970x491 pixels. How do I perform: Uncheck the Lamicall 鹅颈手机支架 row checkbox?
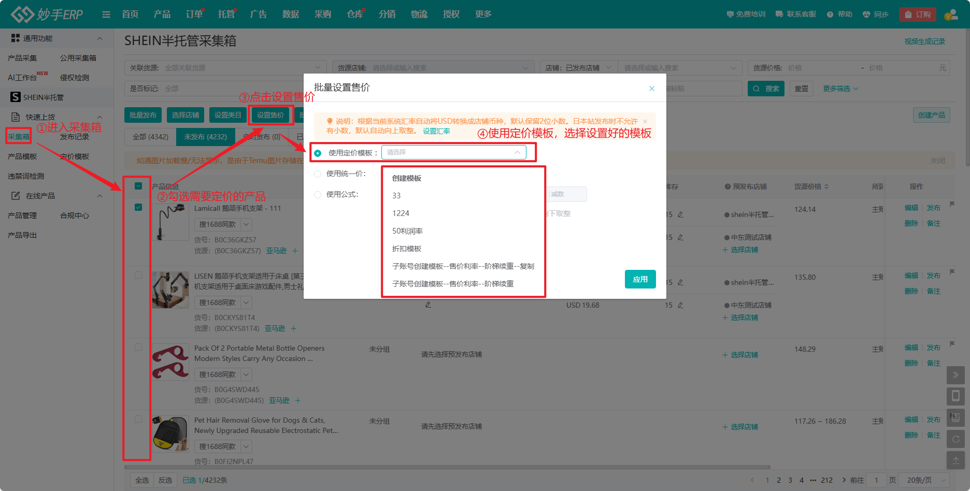coord(138,207)
